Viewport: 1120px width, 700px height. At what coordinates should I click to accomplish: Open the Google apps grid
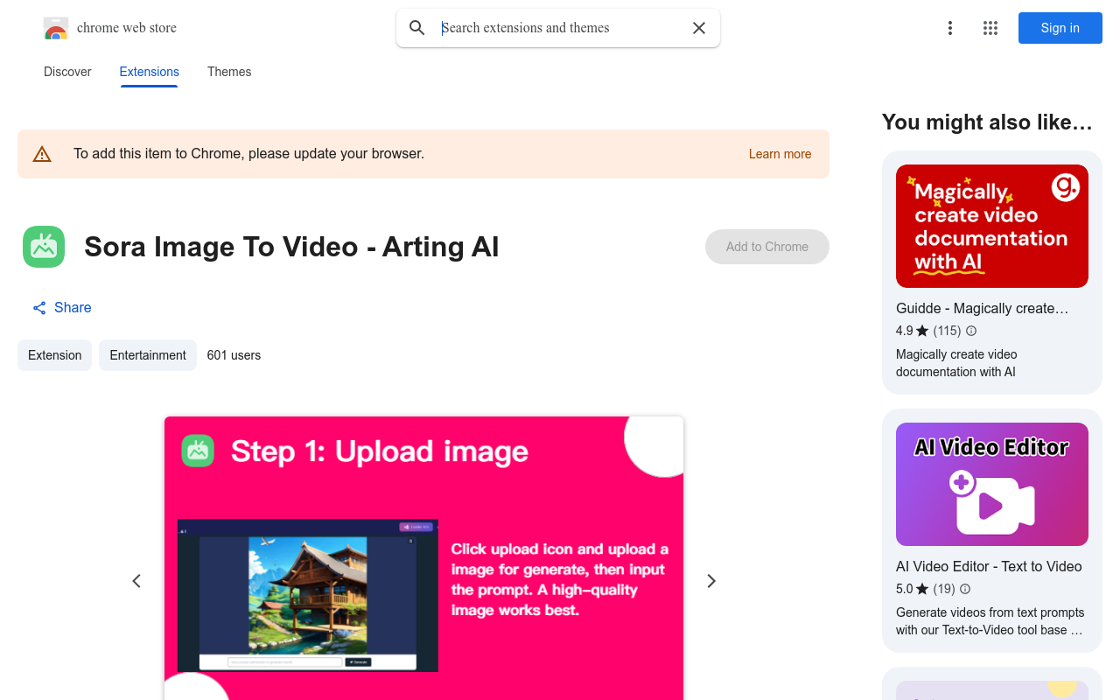(x=990, y=28)
